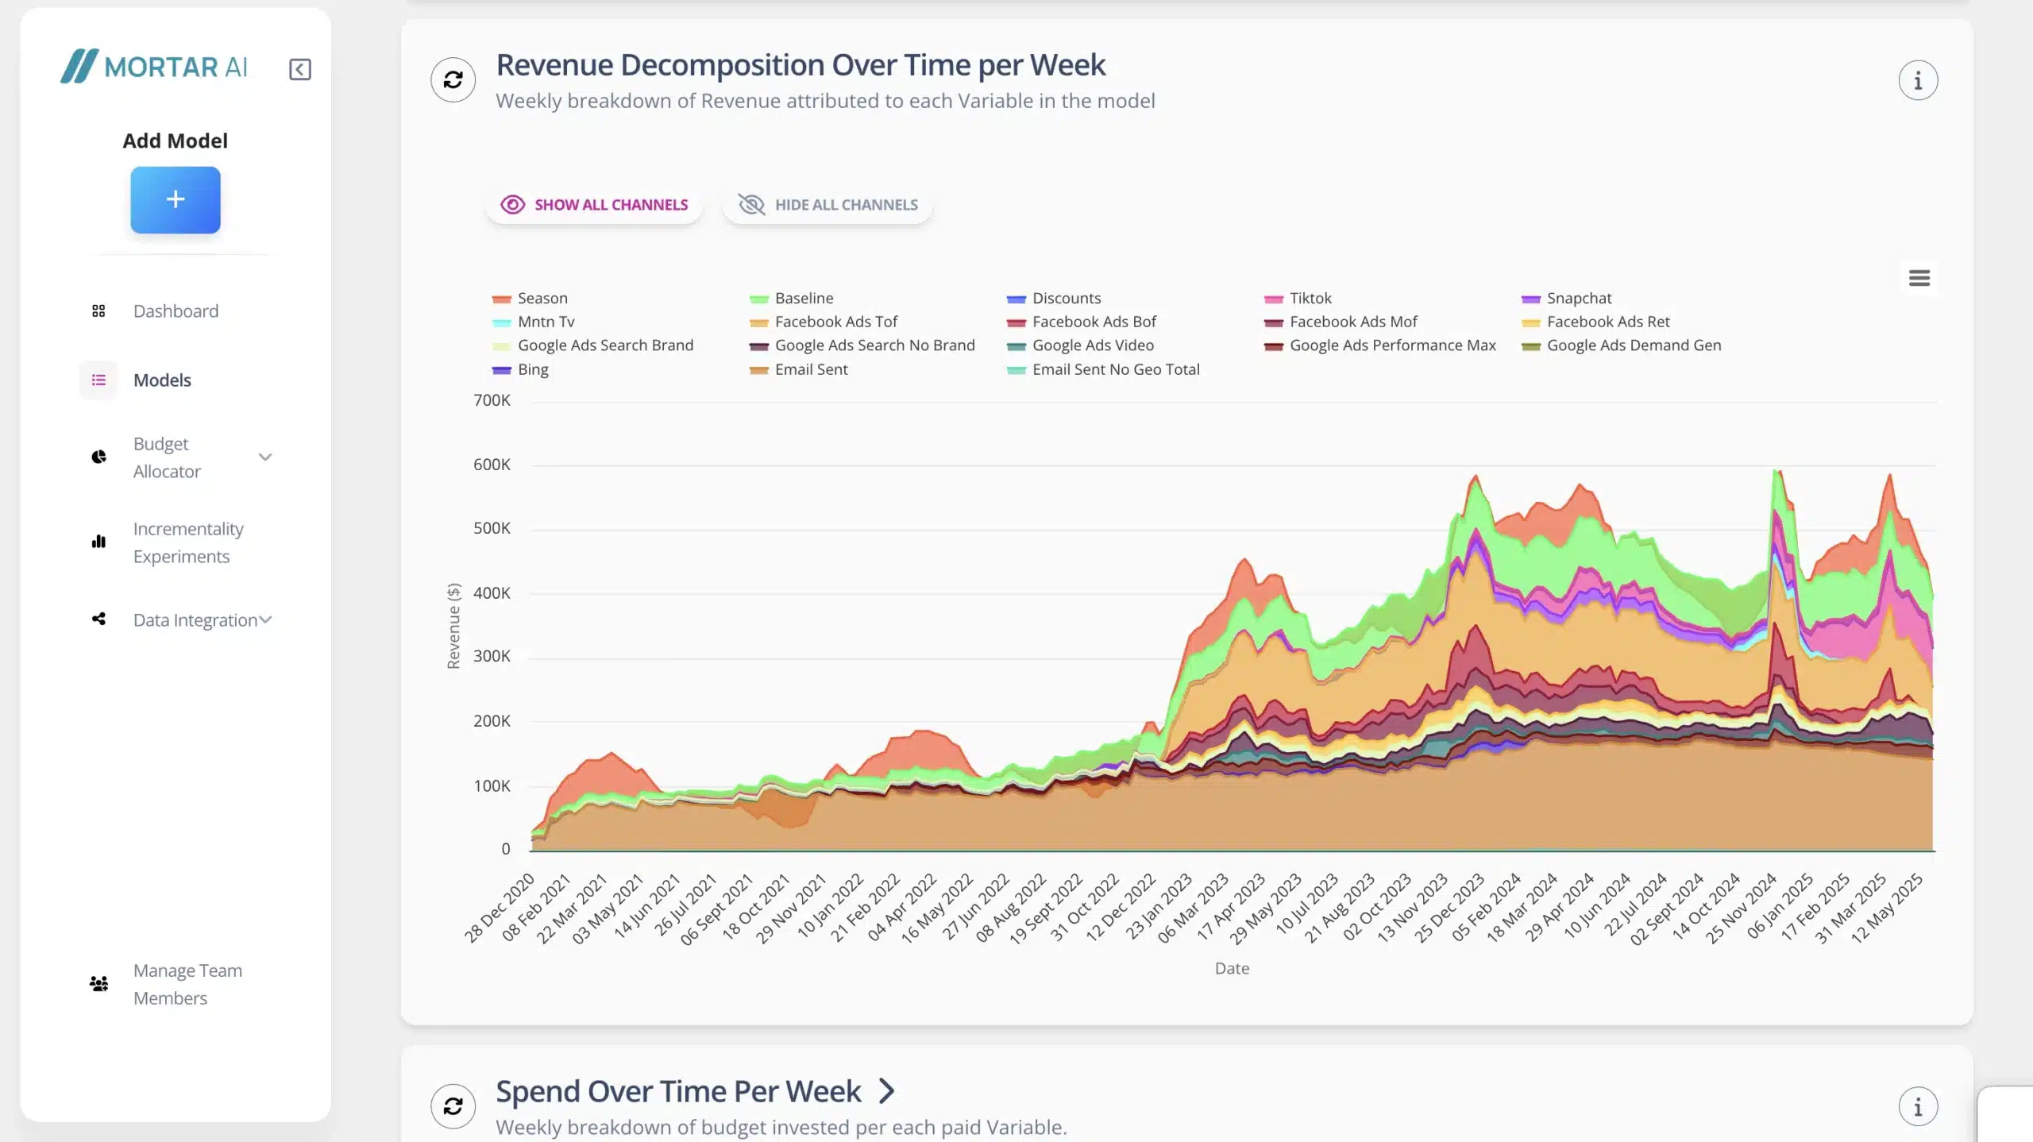The image size is (2033, 1142).
Task: Click Hide All Channels button
Action: tap(827, 205)
